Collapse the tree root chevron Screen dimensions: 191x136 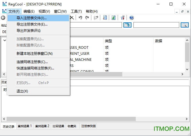(5, 40)
